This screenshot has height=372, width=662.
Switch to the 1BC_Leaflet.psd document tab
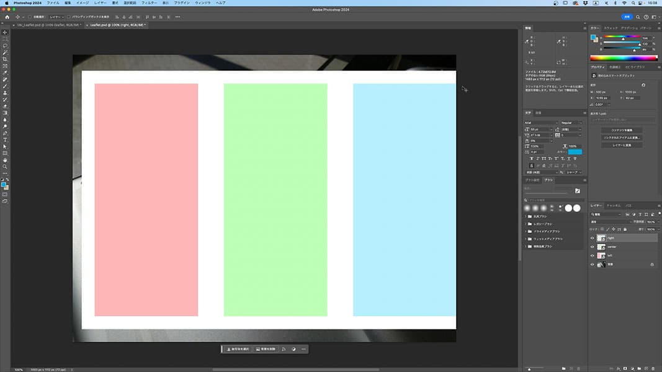point(47,25)
